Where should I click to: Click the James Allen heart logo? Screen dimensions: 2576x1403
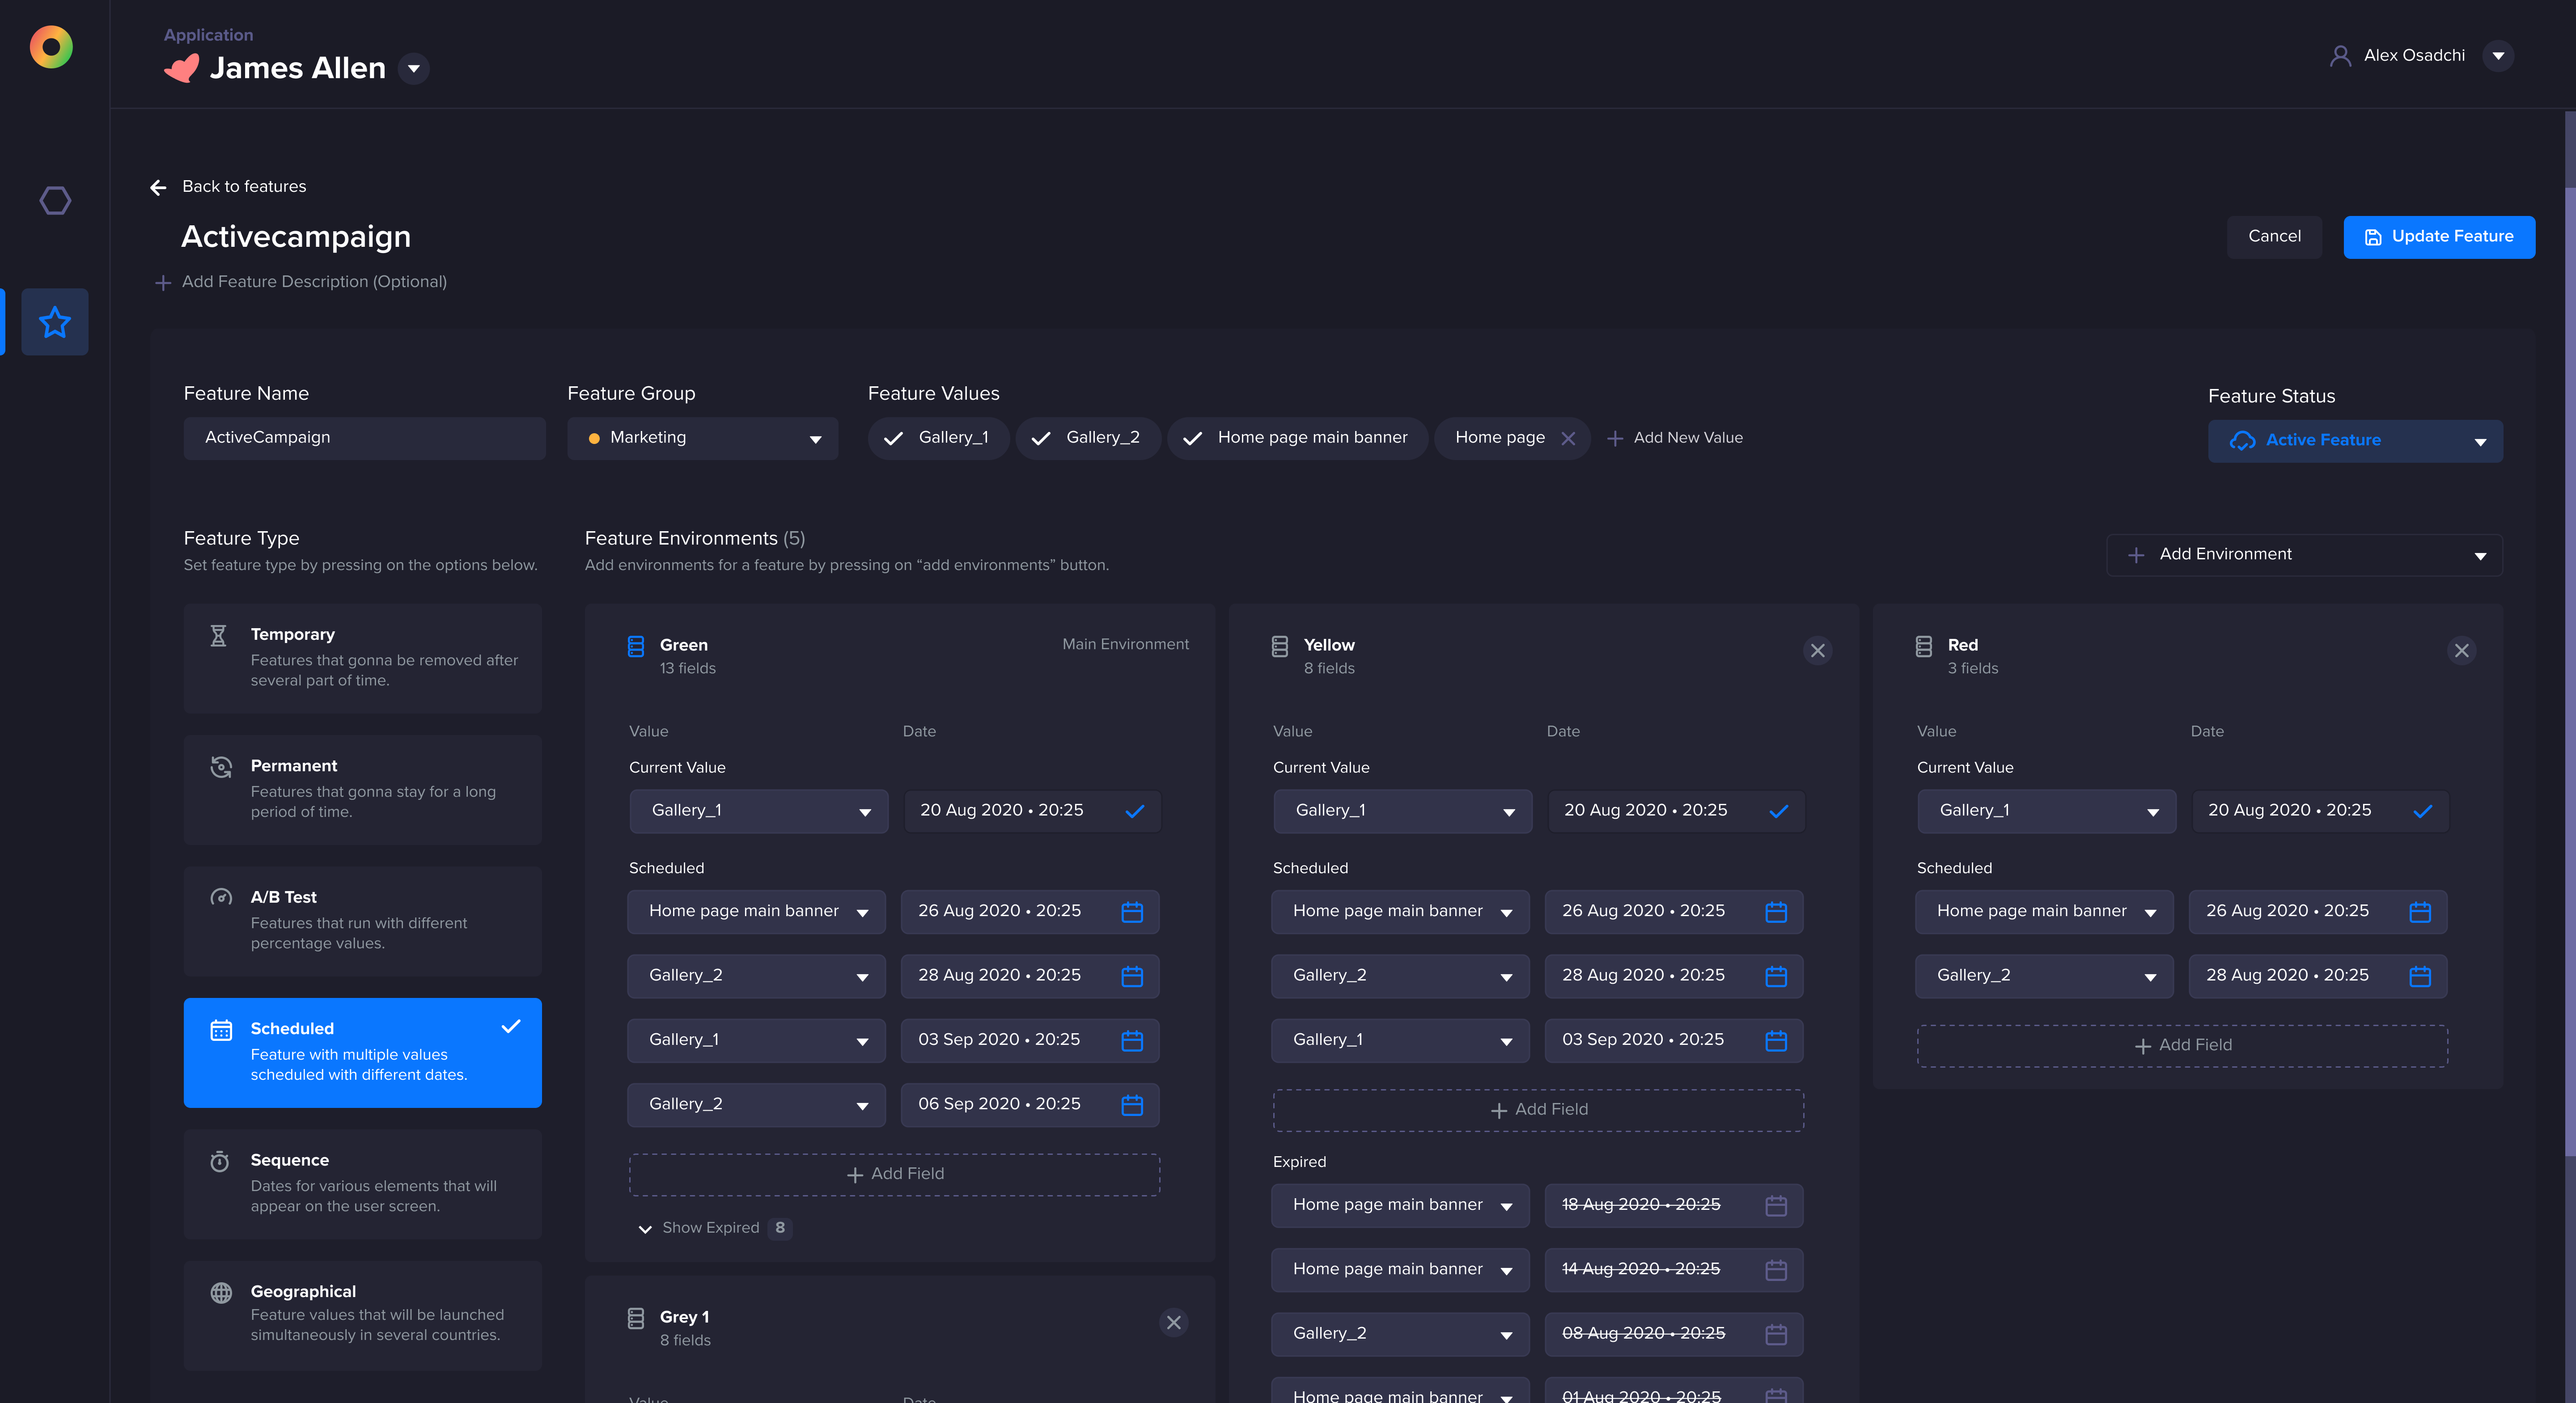[181, 68]
